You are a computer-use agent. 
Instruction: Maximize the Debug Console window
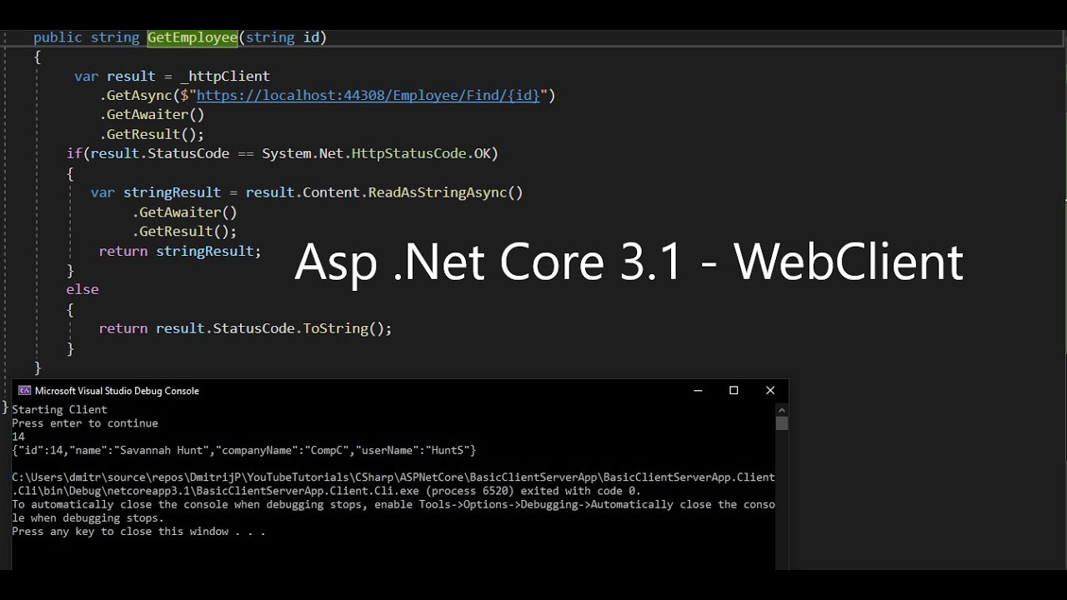(x=734, y=390)
